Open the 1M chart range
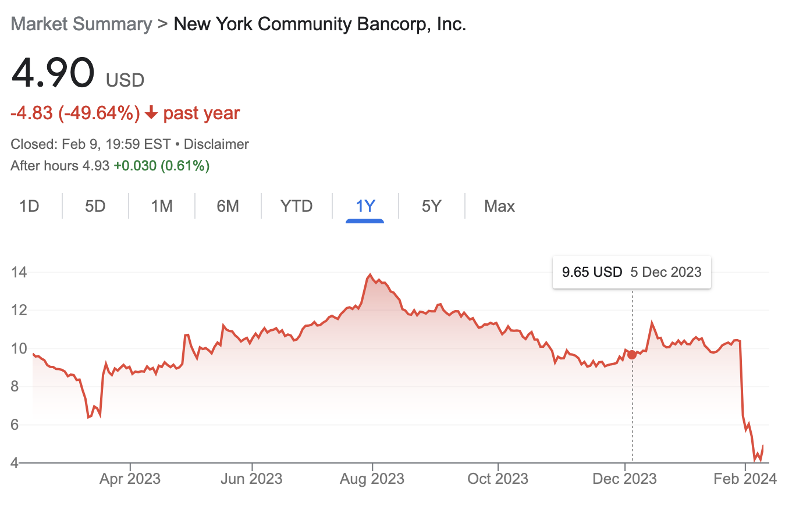The height and width of the screenshot is (506, 810). 162,206
